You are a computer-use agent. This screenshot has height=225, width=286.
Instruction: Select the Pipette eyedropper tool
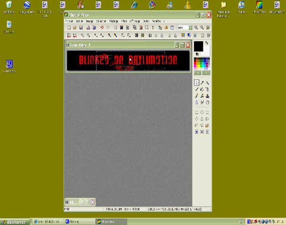coord(202,83)
